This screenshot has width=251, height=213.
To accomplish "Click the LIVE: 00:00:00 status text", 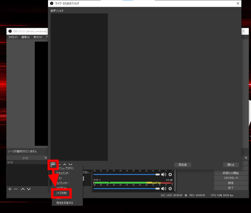I will tap(174, 195).
